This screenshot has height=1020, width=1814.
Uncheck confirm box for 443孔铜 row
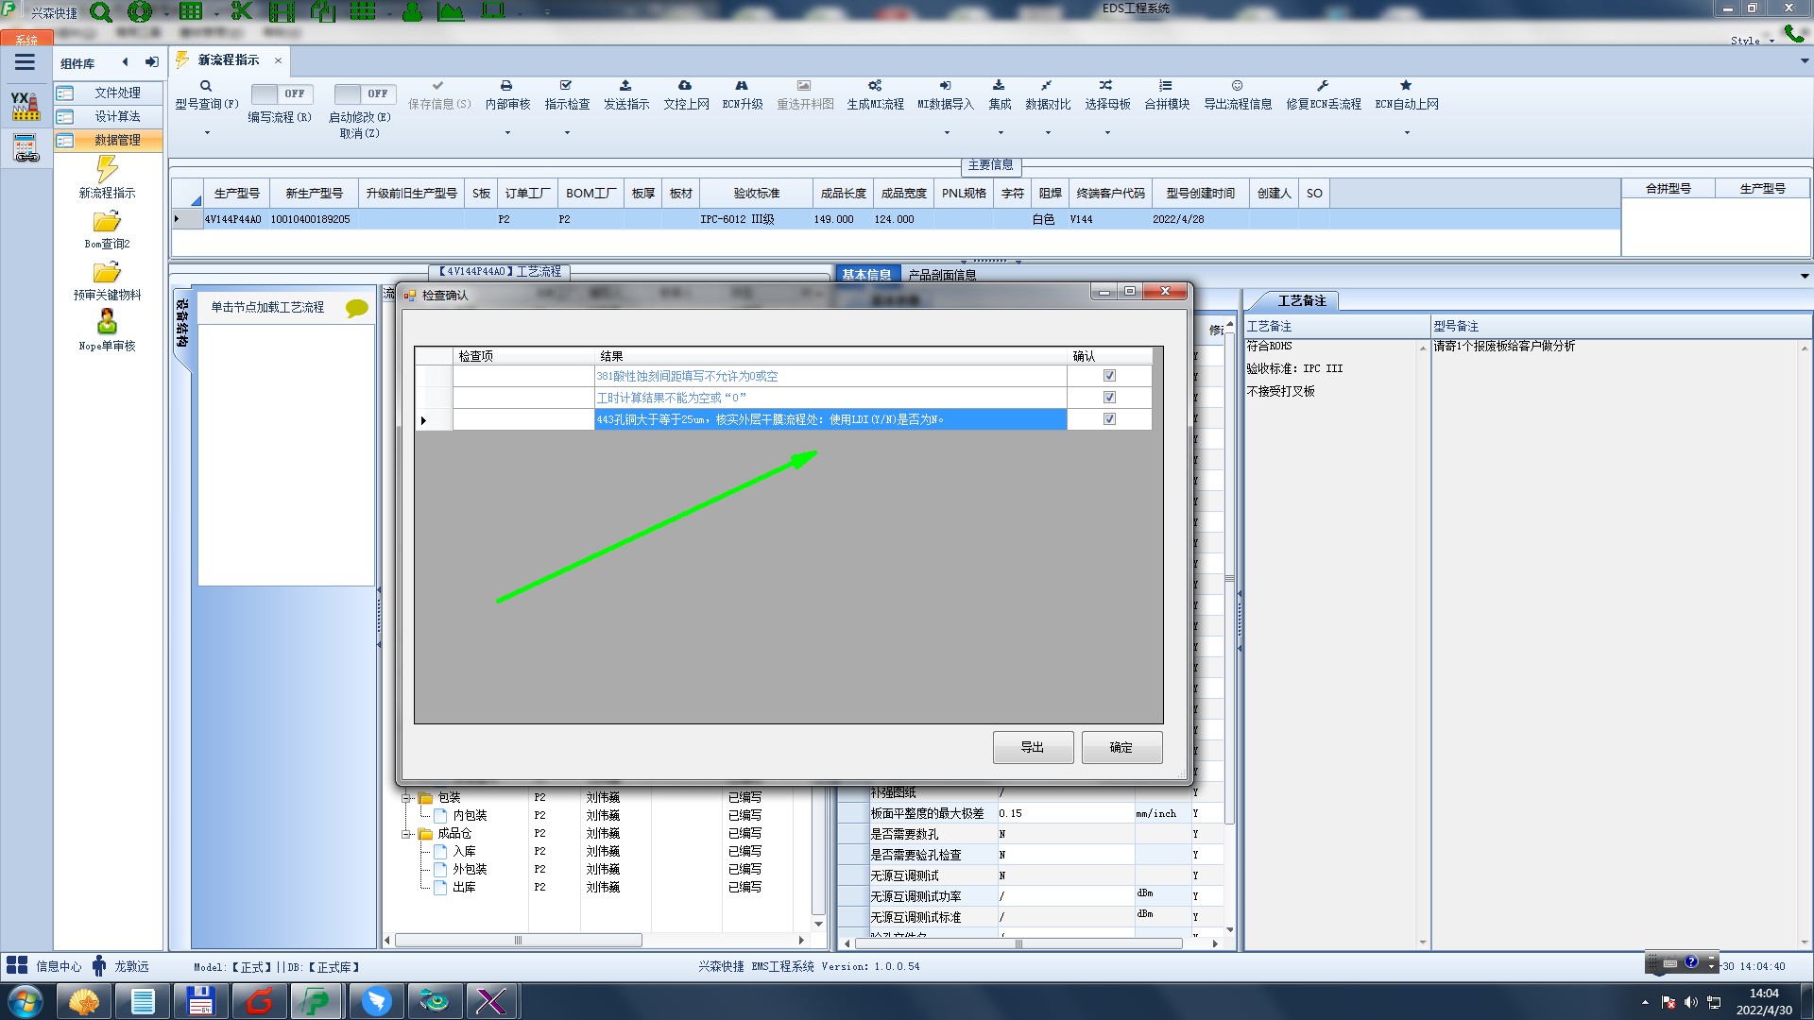1109,419
